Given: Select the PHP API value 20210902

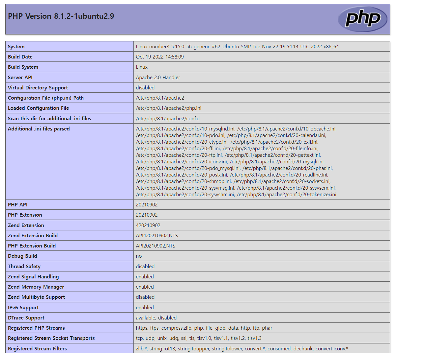Looking at the screenshot, I should 147,205.
